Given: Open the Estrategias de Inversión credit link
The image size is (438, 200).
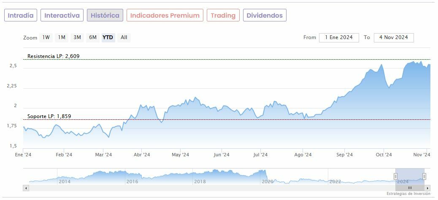Looking at the screenshot, I should click(x=408, y=194).
